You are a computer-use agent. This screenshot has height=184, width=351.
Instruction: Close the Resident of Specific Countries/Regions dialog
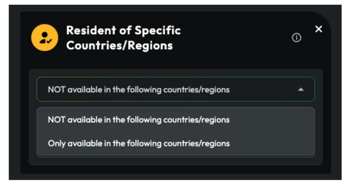pos(319,29)
